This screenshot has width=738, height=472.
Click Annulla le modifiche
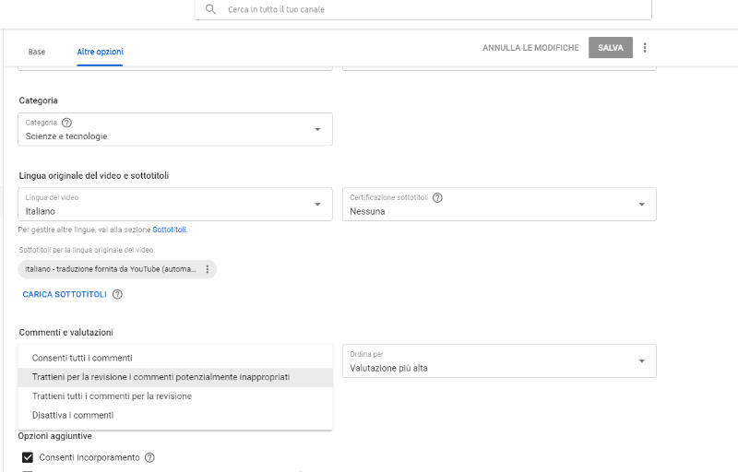pyautogui.click(x=530, y=48)
